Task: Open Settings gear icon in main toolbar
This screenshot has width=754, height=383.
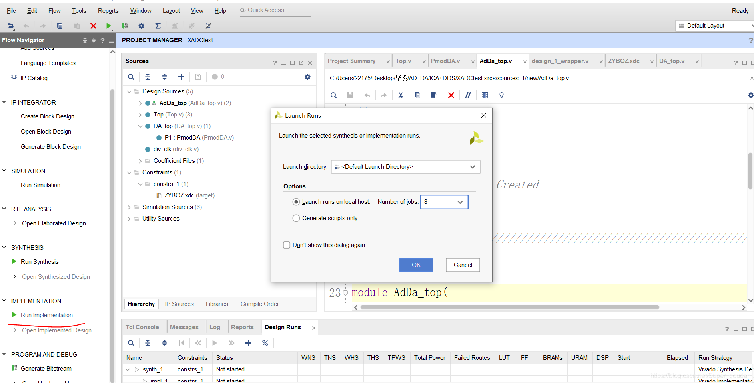Action: pyautogui.click(x=141, y=26)
